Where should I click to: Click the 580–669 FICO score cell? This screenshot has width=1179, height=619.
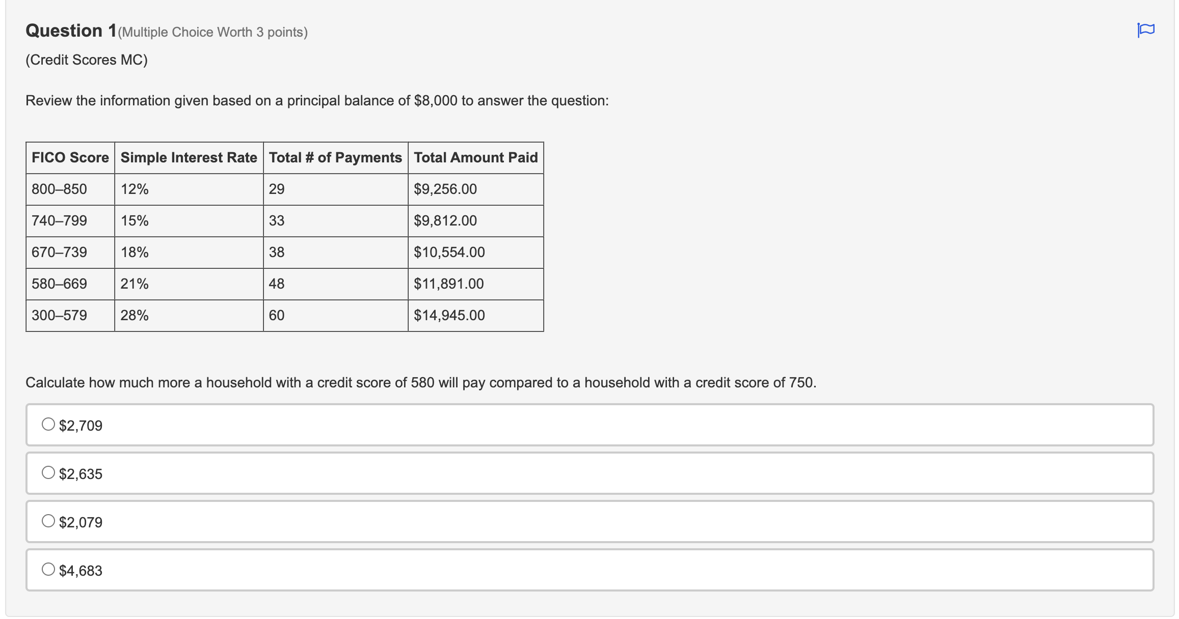coord(70,284)
